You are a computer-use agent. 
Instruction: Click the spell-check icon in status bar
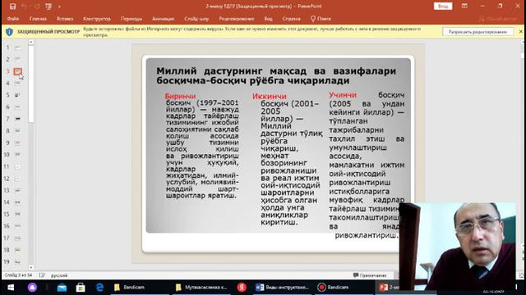point(42,275)
